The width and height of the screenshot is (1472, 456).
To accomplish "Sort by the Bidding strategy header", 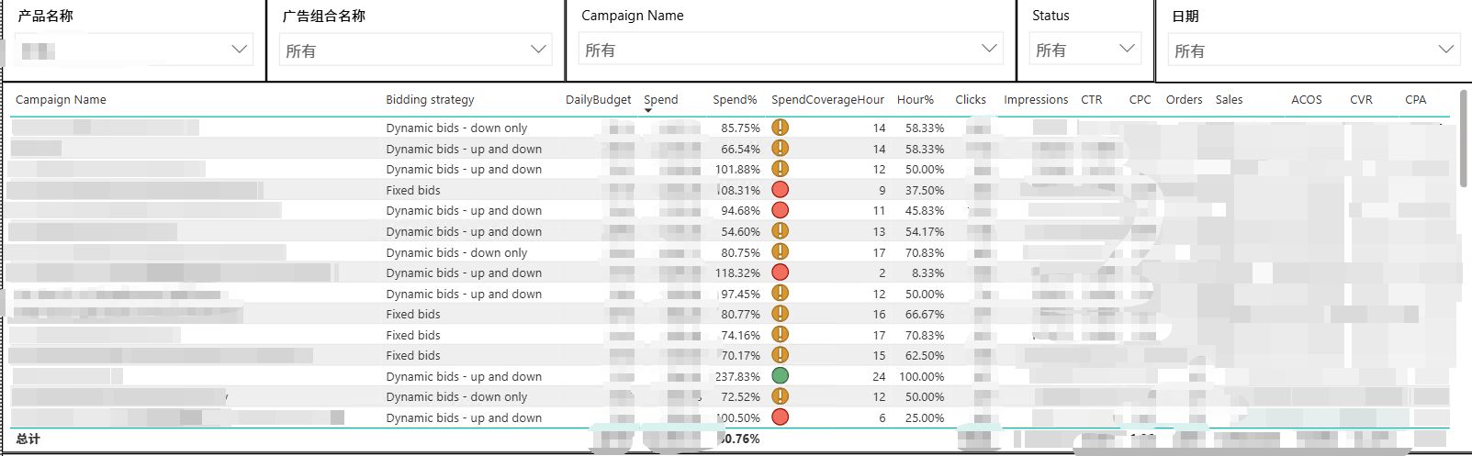I will [x=430, y=100].
